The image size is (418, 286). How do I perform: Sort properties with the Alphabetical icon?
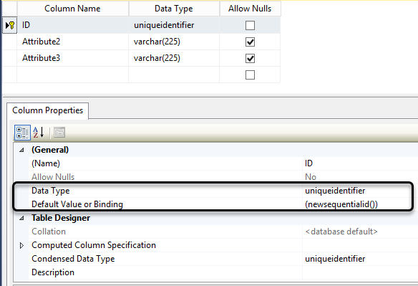coord(39,133)
